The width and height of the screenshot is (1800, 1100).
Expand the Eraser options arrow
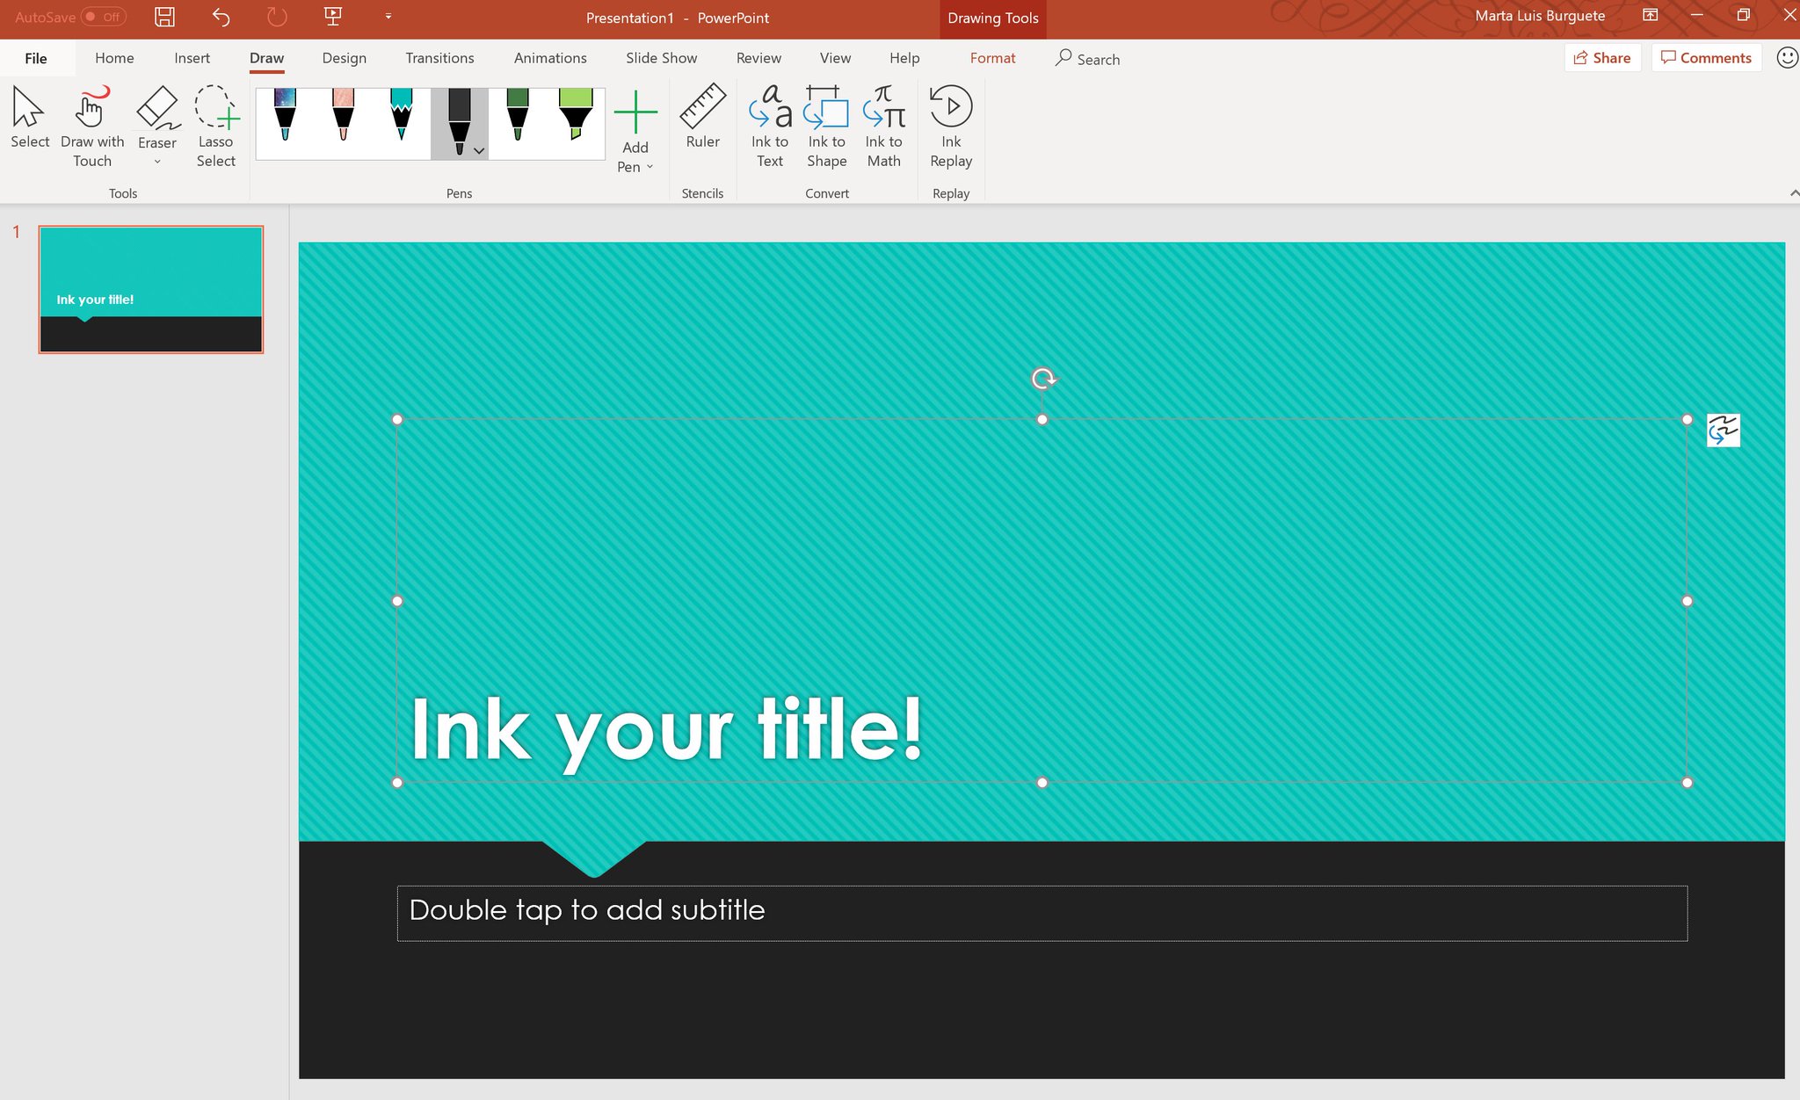157,162
